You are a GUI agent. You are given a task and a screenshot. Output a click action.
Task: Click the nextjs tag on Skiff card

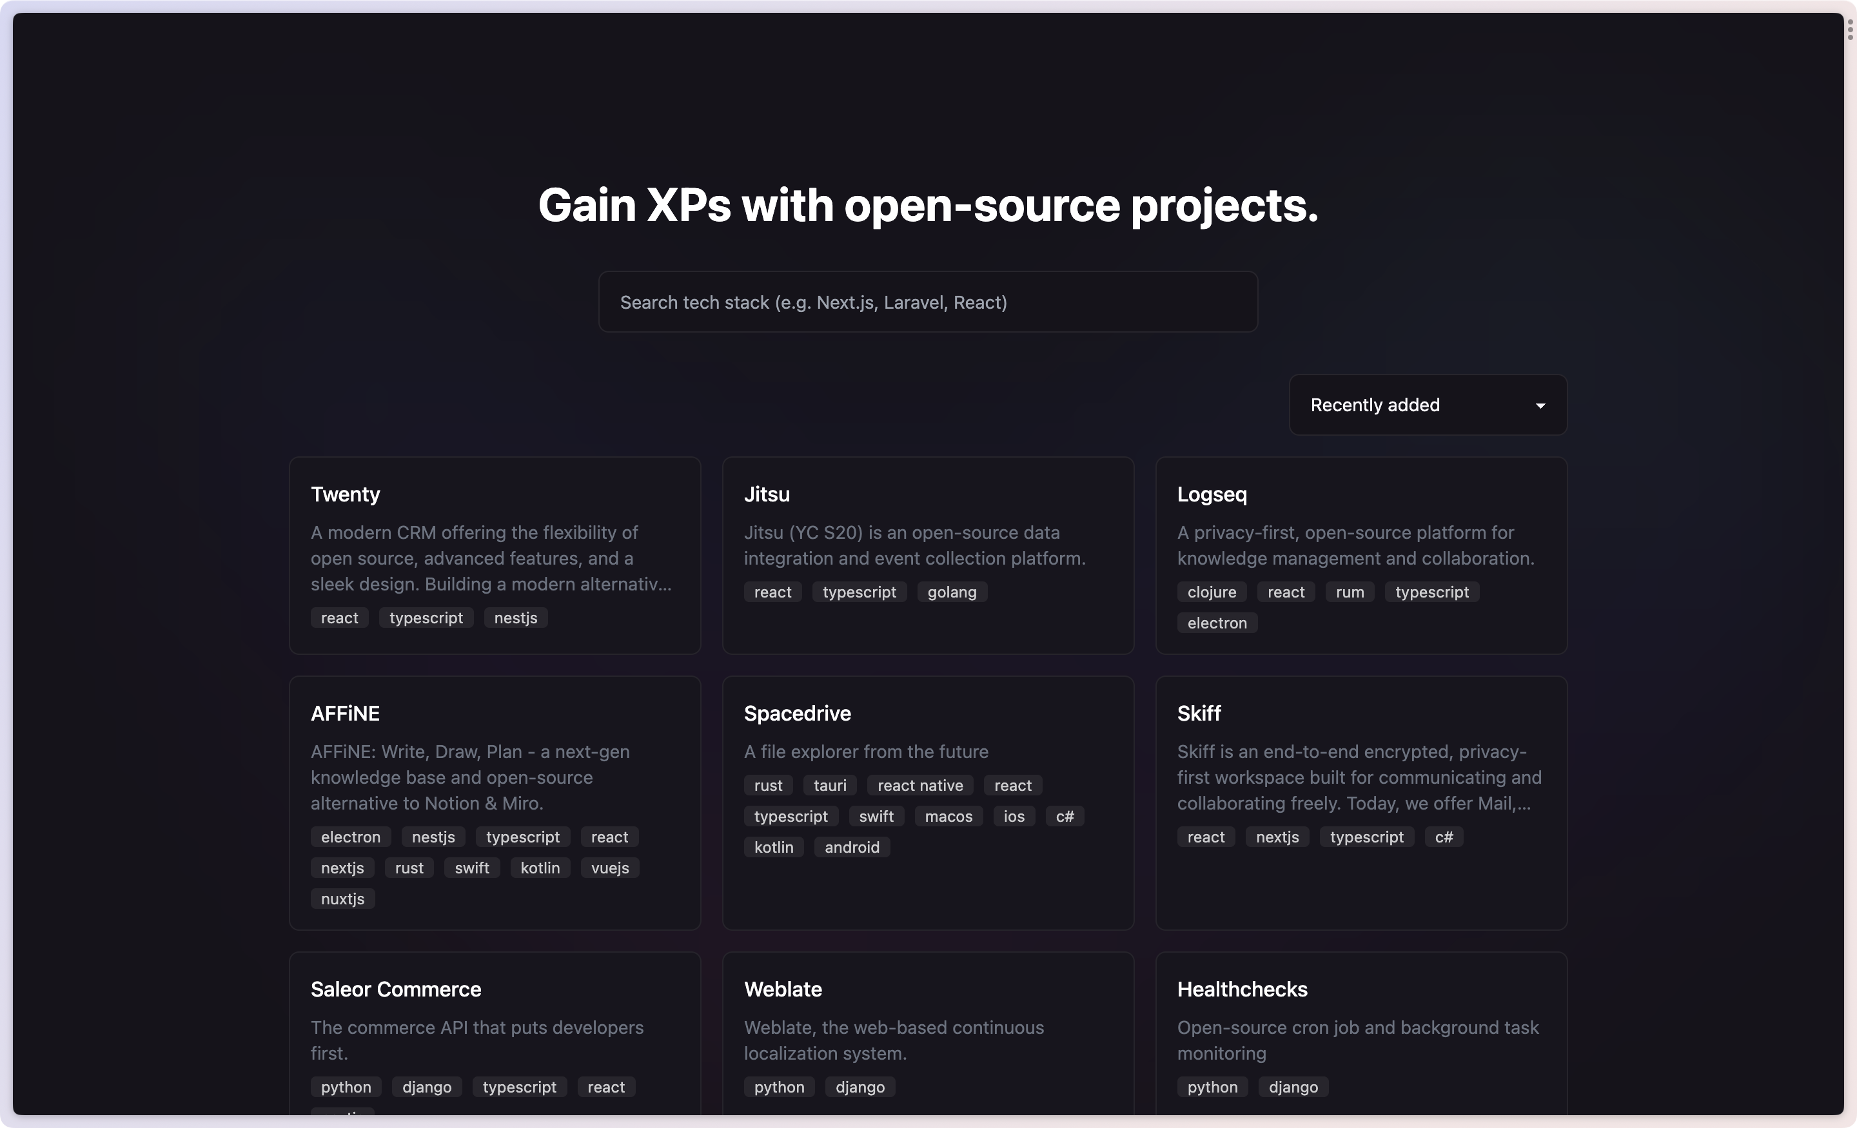pos(1277,837)
